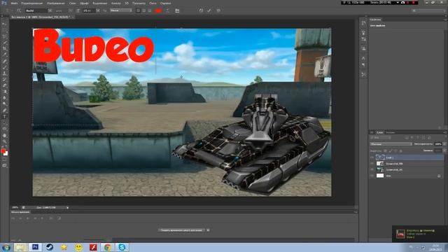Hide the Фон background layer
The height and width of the screenshot is (252, 448).
coord(372,176)
